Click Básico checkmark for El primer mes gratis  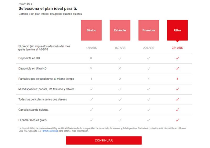pyautogui.click(x=91, y=120)
